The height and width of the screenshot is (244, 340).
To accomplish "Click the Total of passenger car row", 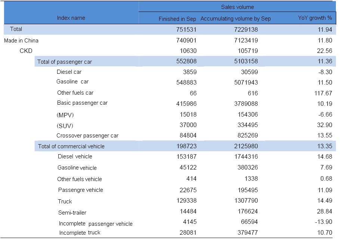I will (x=65, y=62).
